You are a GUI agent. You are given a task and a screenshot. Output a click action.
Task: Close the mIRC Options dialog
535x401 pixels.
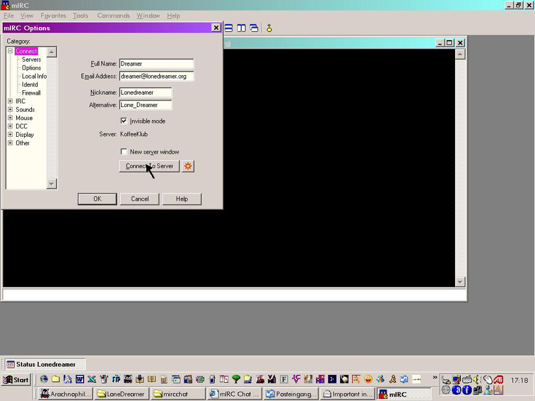click(x=216, y=28)
